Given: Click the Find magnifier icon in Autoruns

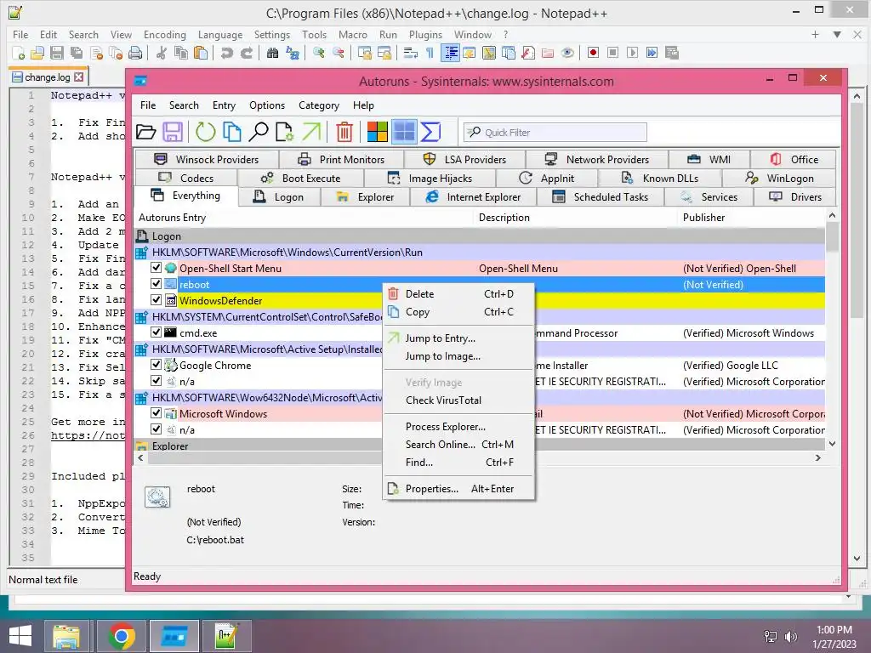Looking at the screenshot, I should point(259,132).
